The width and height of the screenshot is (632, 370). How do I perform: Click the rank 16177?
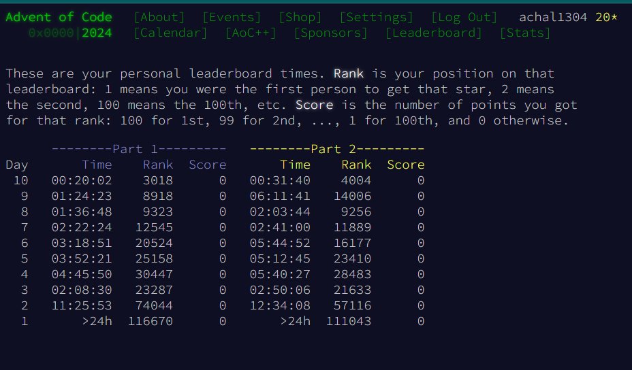pos(353,243)
